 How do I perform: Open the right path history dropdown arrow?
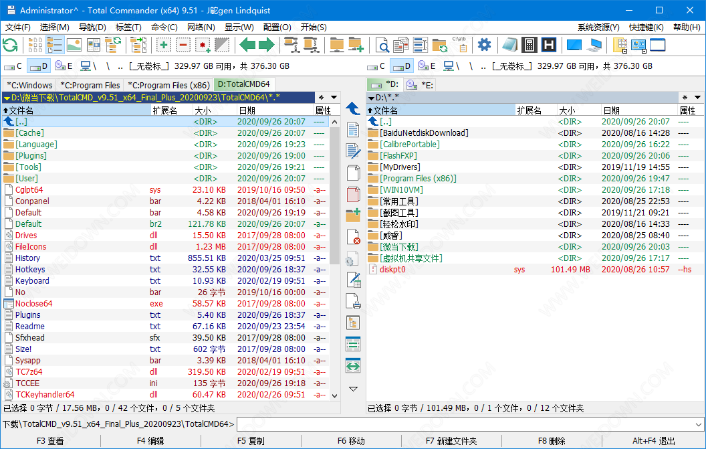point(697,98)
